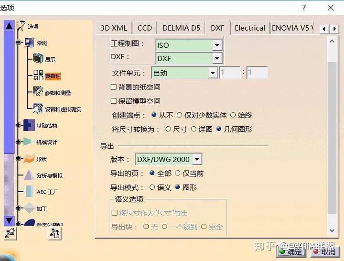Open 分析与模拟 pyramid icon
This screenshot has height=261, width=344.
tap(29, 175)
